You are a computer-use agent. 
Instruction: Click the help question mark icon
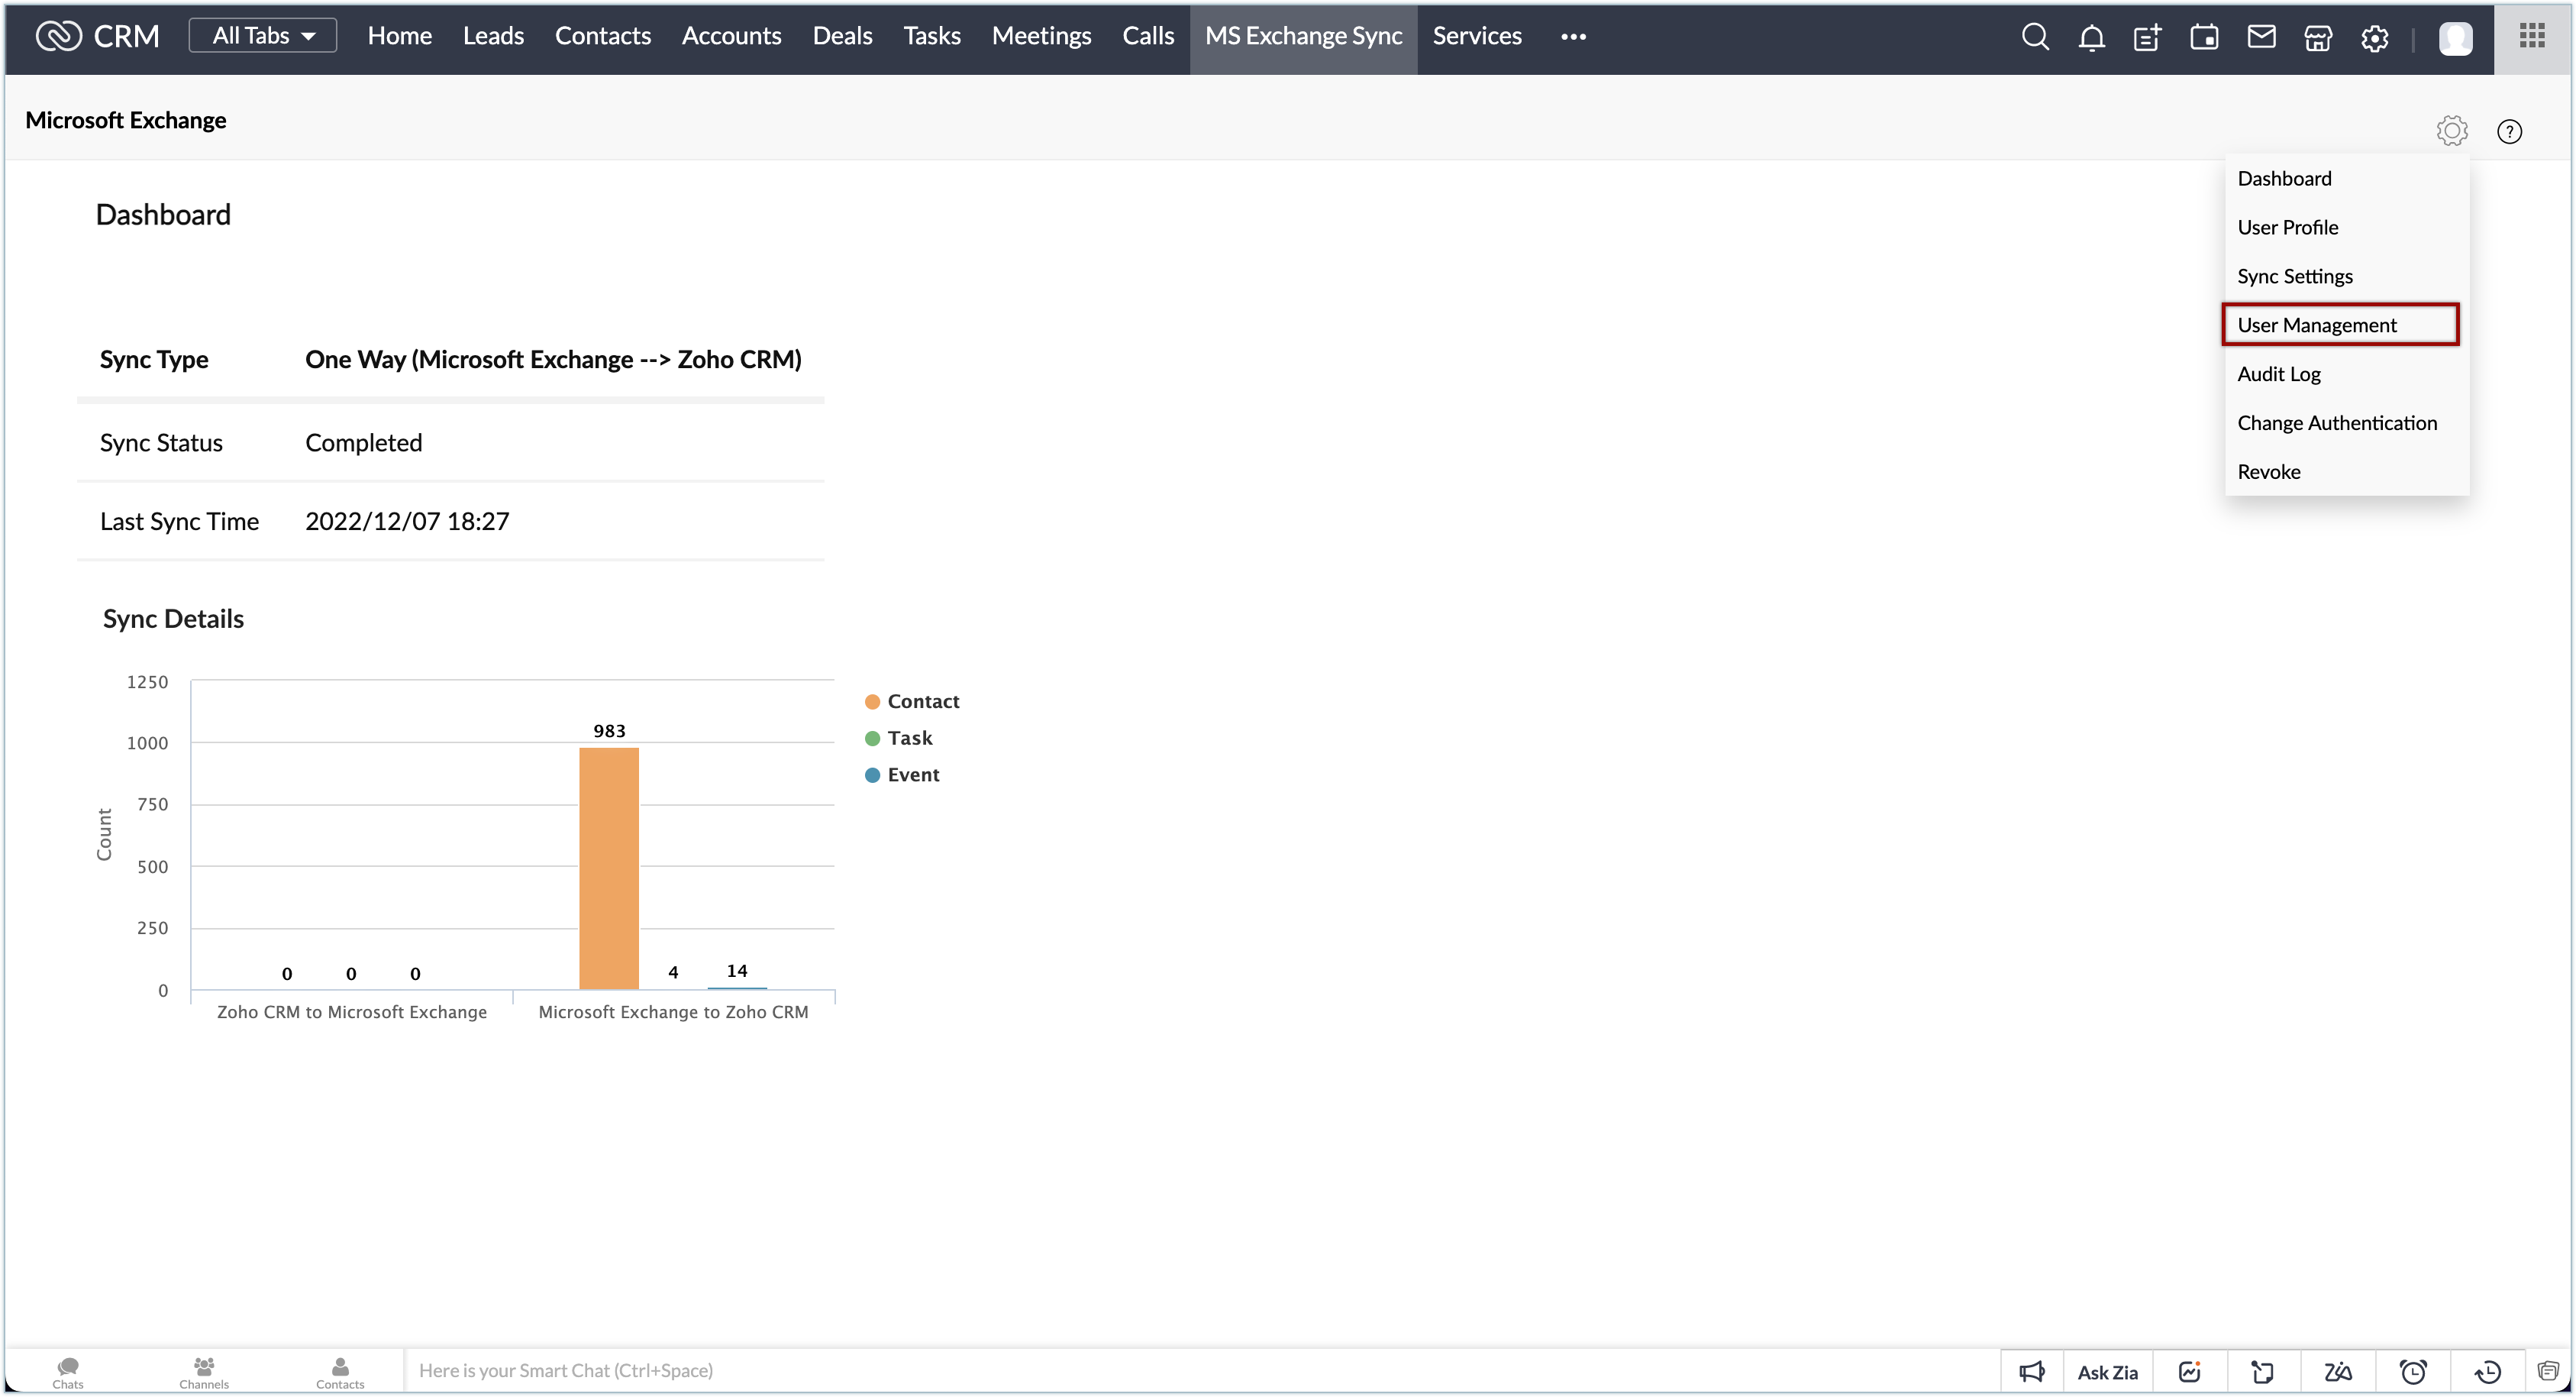(2508, 131)
